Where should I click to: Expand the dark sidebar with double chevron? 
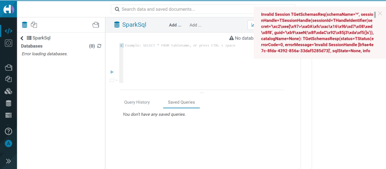[9, 161]
